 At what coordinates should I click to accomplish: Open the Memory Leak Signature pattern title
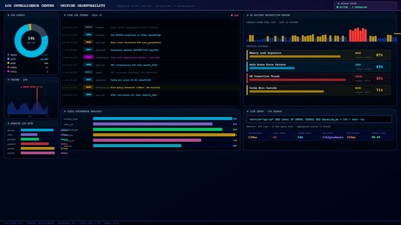coord(265,53)
